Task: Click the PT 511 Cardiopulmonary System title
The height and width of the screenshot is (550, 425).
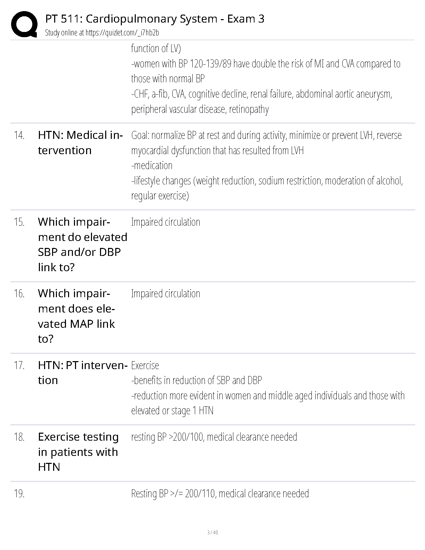Action: [155, 19]
